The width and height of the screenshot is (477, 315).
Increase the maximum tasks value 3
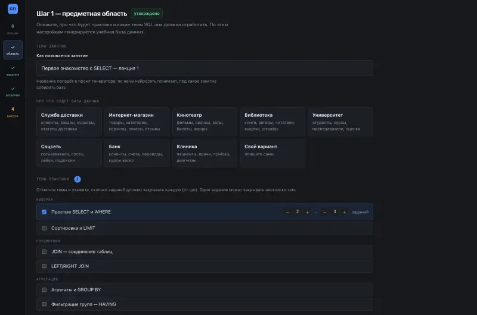coord(345,212)
